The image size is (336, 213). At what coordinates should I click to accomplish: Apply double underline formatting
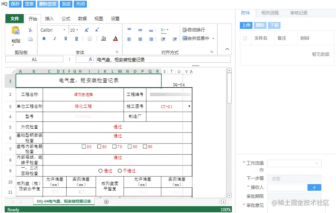76,39
